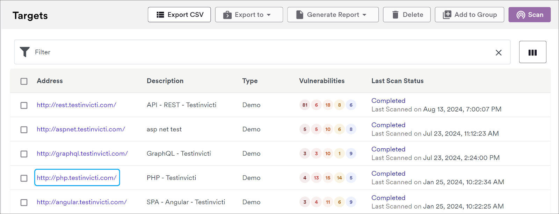Screen dimensions: 559x214
Task: Open Completed status for graphql.testinvicti.com
Action: [x=388, y=149]
